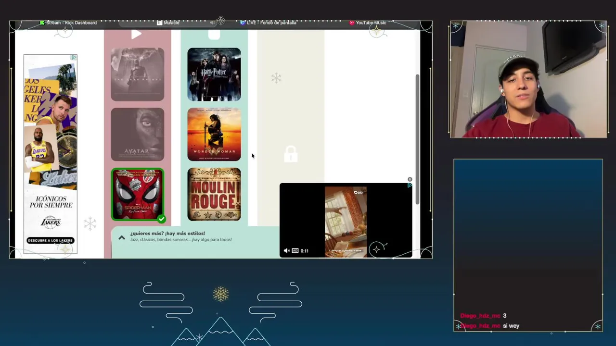Click chat message 'si wey'

coord(511,326)
